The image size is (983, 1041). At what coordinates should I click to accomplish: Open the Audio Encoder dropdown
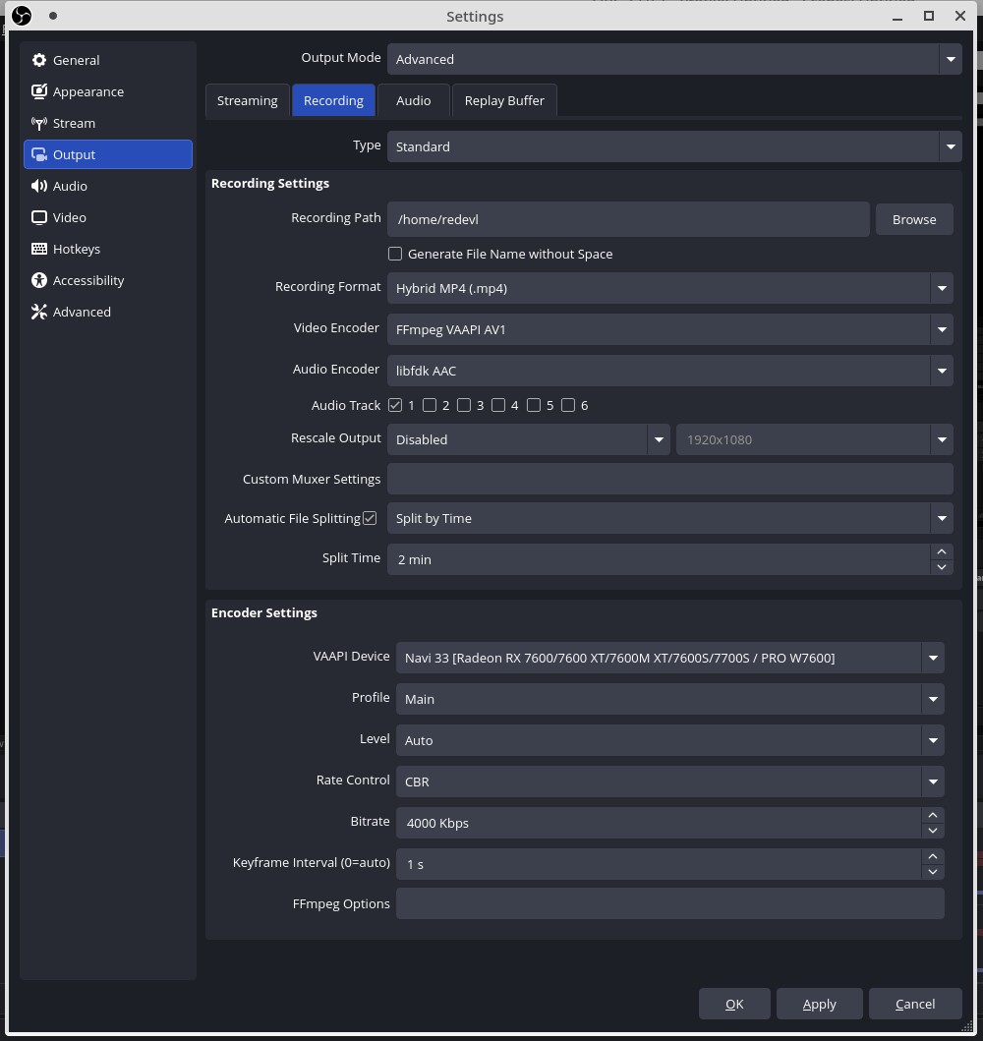[670, 371]
